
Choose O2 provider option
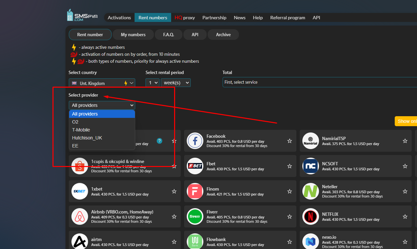click(x=102, y=122)
